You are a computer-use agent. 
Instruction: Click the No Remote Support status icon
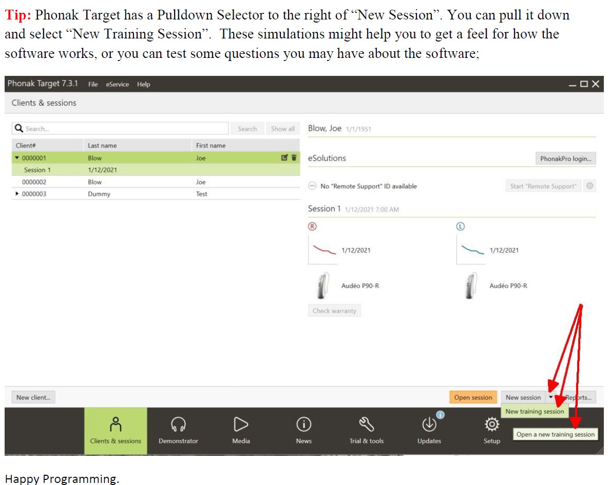point(312,186)
